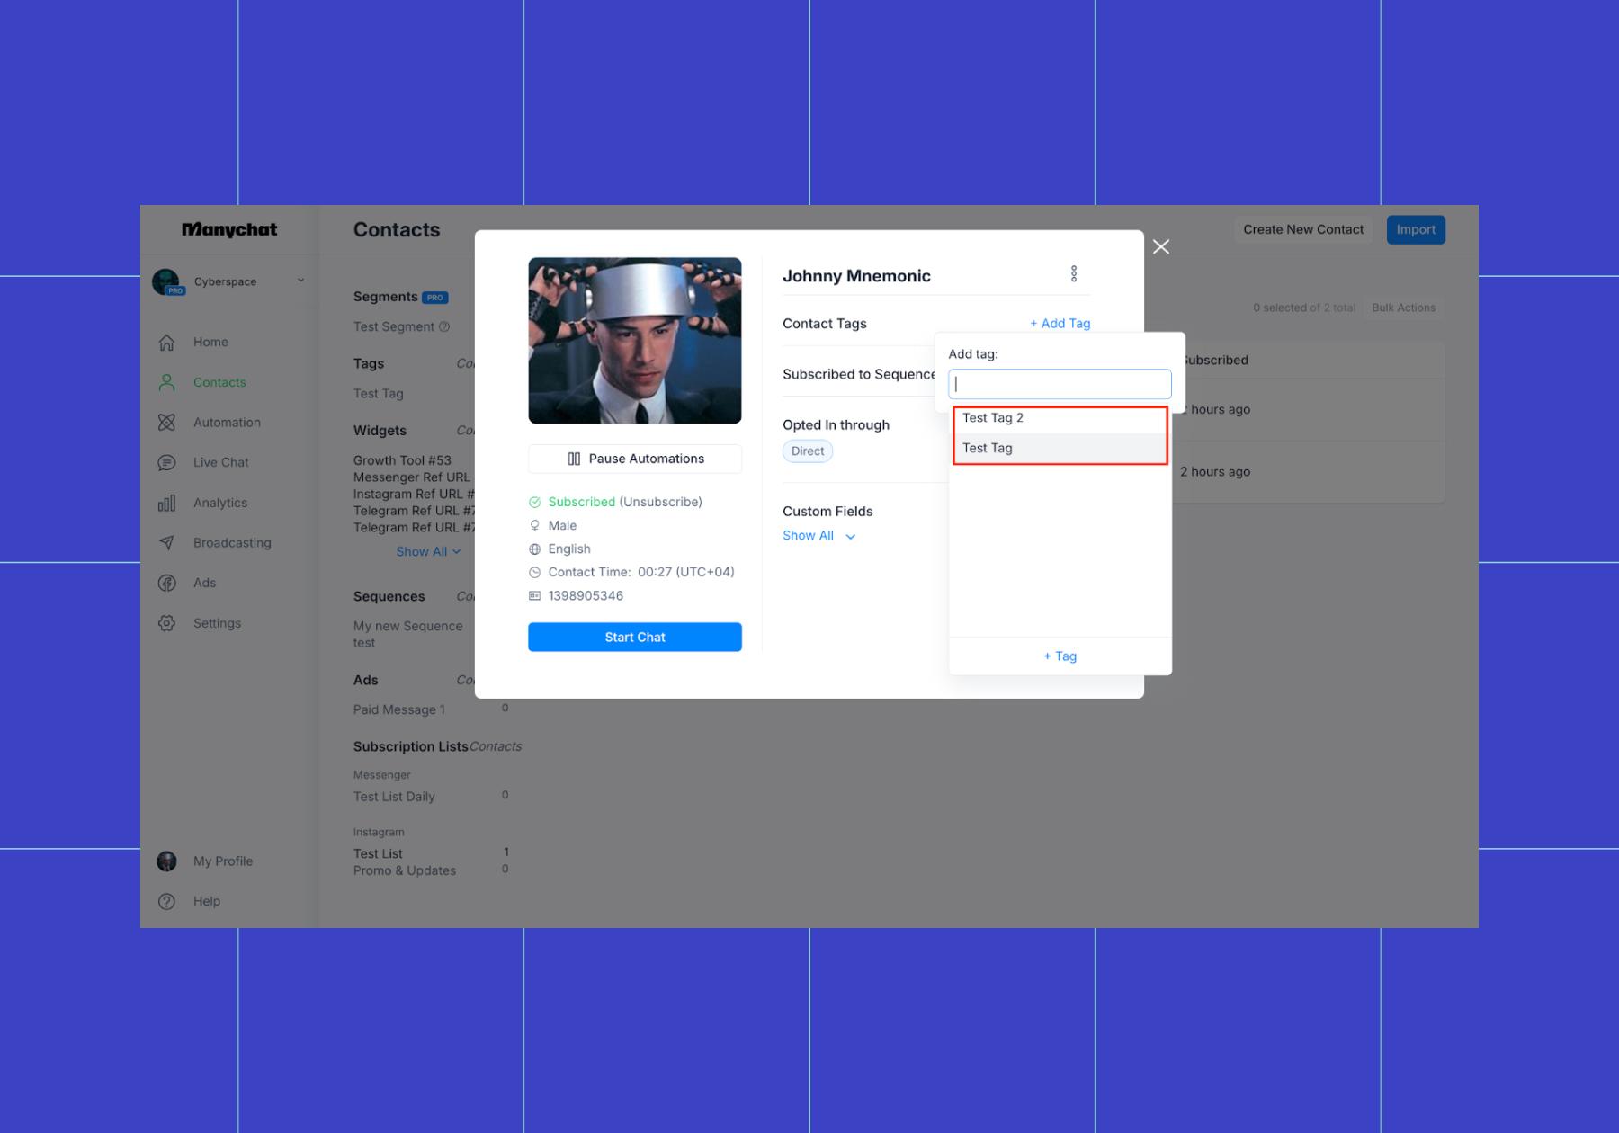Click the + Tag button in the dropdown
Viewport: 1619px width, 1133px height.
(x=1060, y=656)
